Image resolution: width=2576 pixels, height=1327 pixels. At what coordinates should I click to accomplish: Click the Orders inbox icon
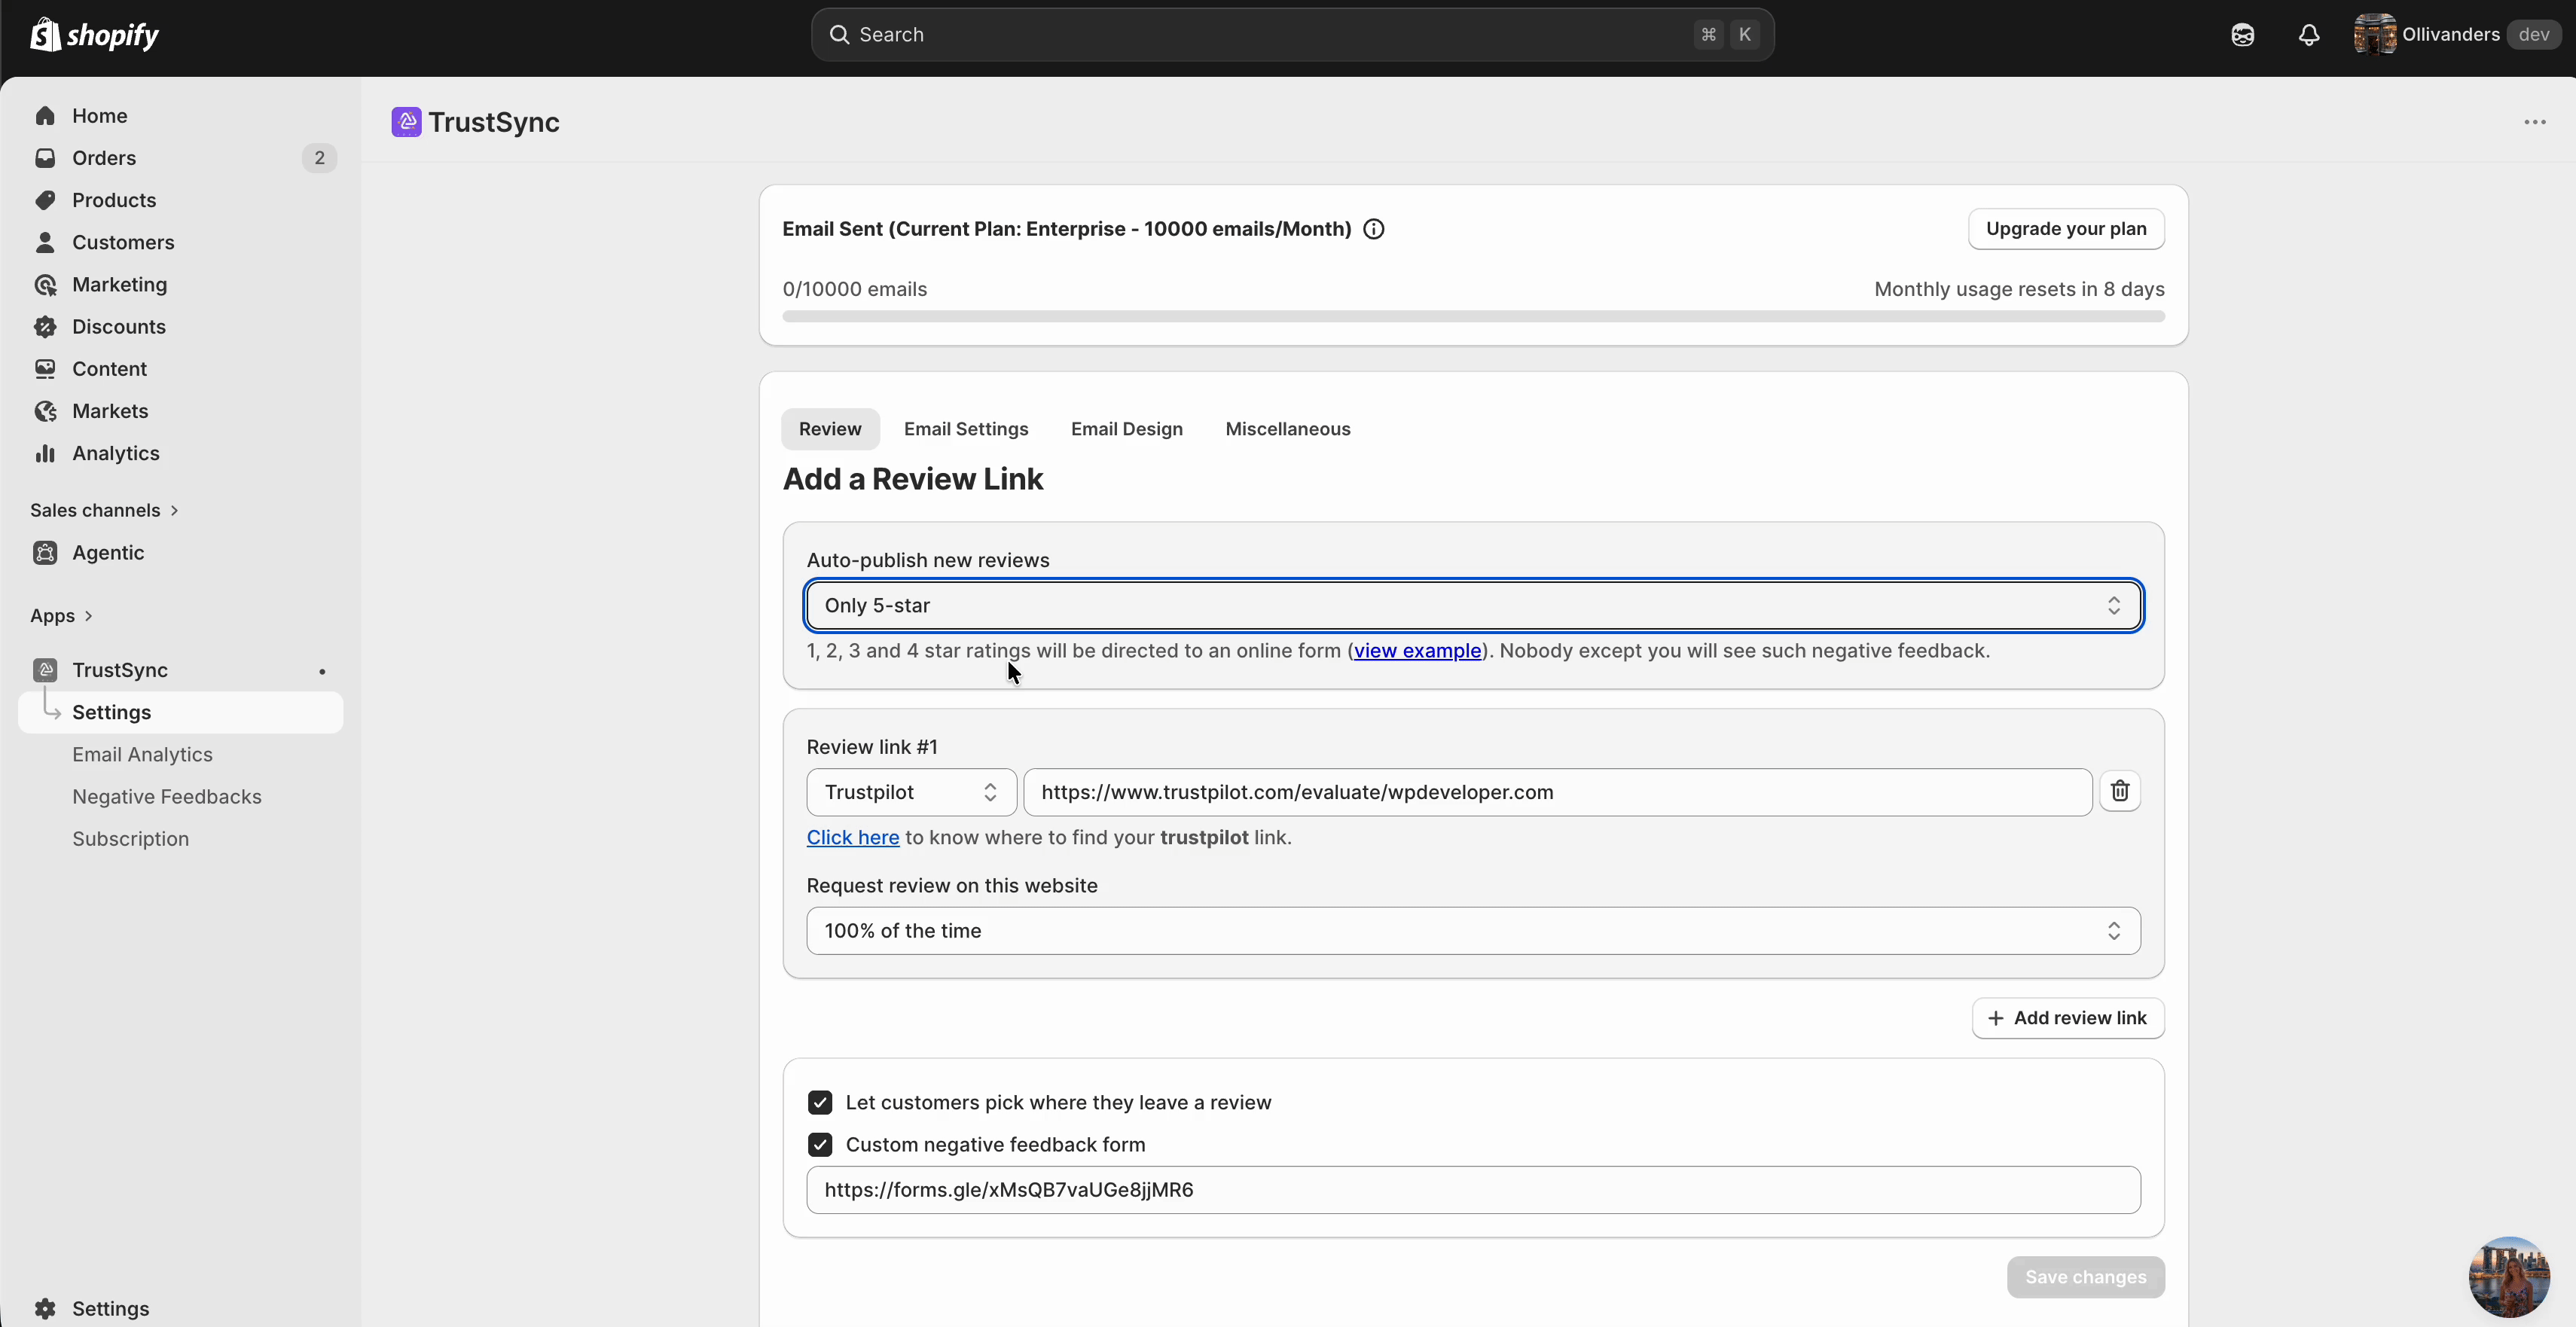pyautogui.click(x=45, y=158)
